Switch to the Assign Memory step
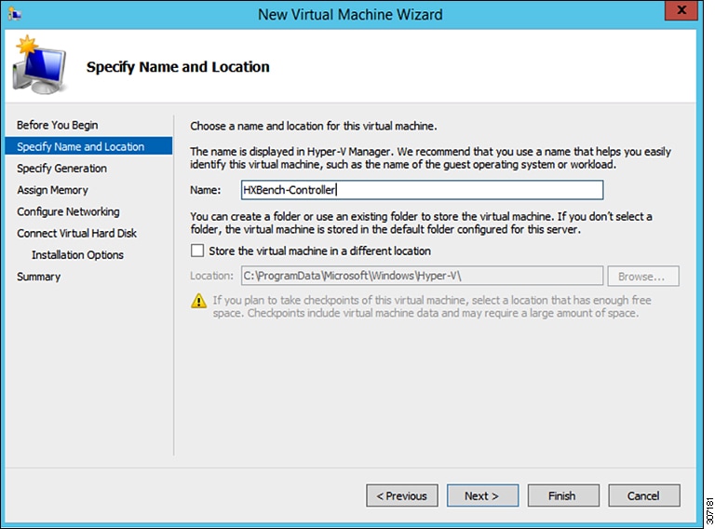This screenshot has height=529, width=715. [53, 190]
